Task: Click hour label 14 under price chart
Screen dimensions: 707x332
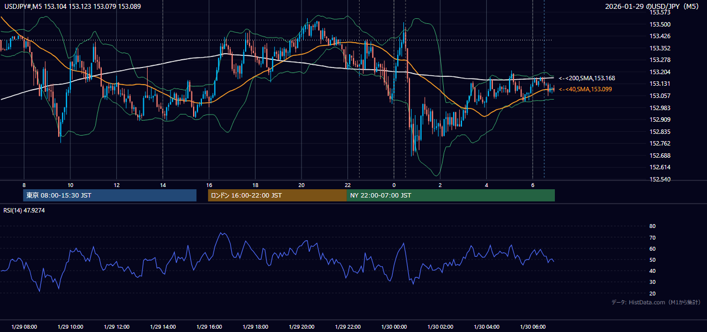Action: (163, 185)
